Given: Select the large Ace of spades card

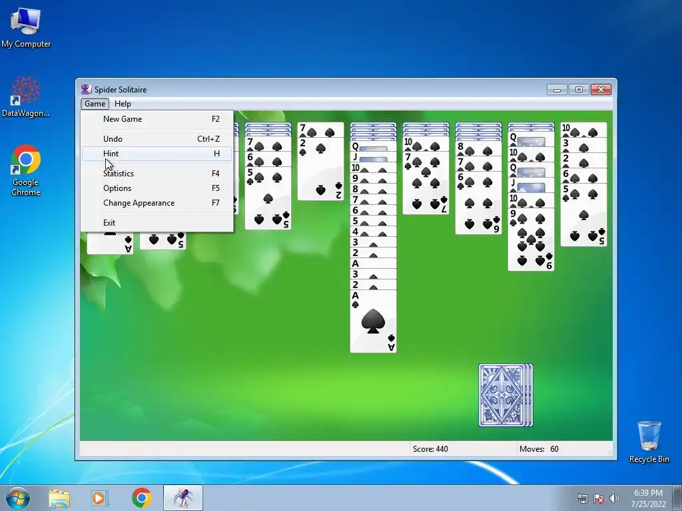Looking at the screenshot, I should (373, 321).
